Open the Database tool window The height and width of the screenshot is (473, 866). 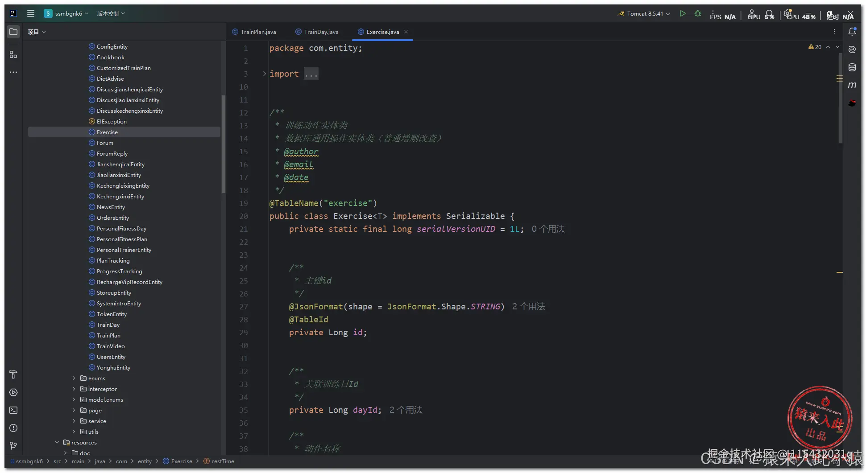(852, 67)
